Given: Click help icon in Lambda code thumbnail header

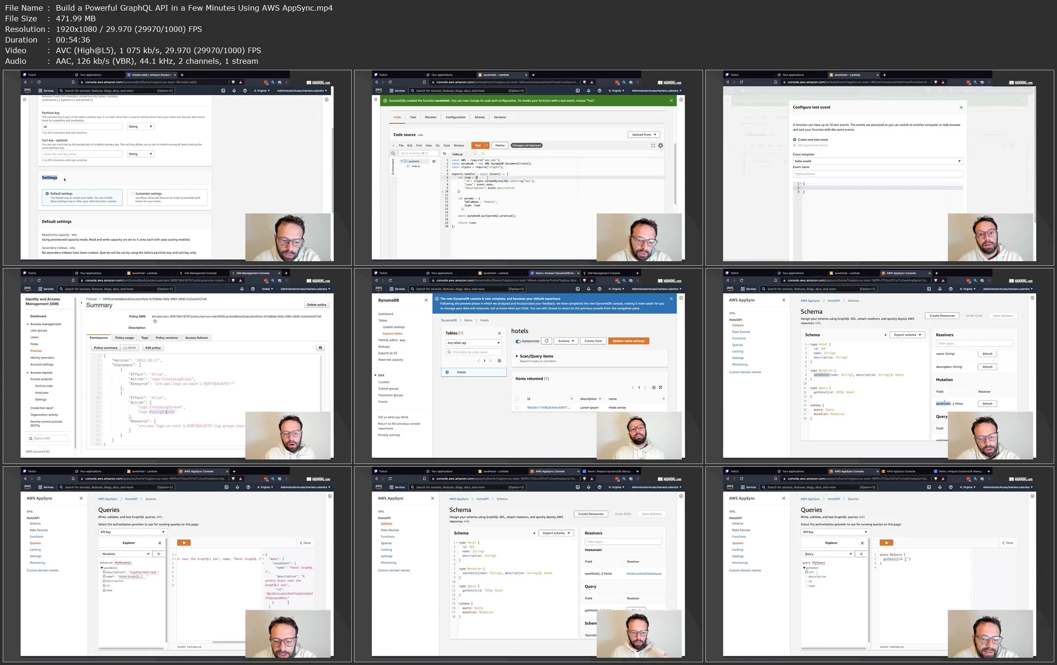Looking at the screenshot, I should tap(599, 91).
